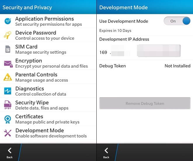The height and width of the screenshot is (161, 193).
Task: Tap 'Manage usage and access' subtitle
Action: pyautogui.click(x=41, y=80)
